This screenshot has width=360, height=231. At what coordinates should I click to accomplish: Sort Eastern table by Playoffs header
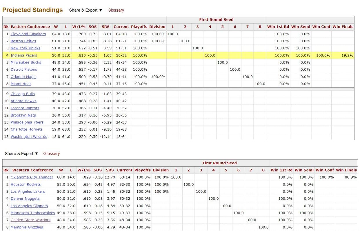[x=139, y=27]
